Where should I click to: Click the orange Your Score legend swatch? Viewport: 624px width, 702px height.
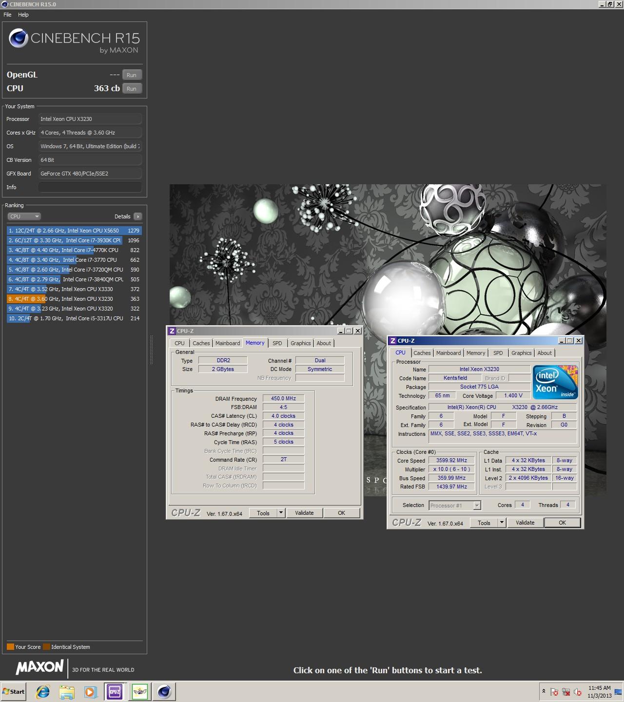10,647
